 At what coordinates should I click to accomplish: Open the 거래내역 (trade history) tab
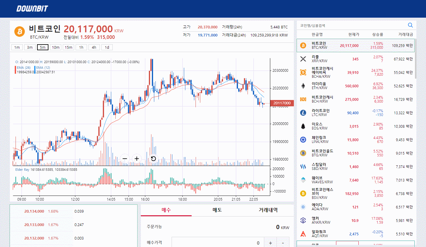click(x=268, y=210)
